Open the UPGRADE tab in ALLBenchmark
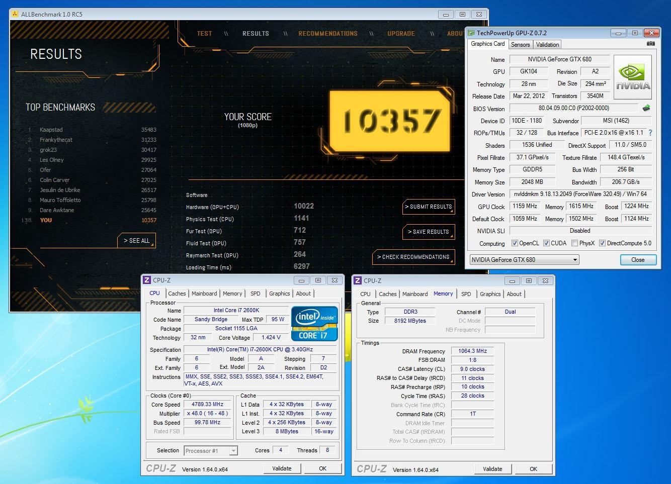 tap(401, 34)
